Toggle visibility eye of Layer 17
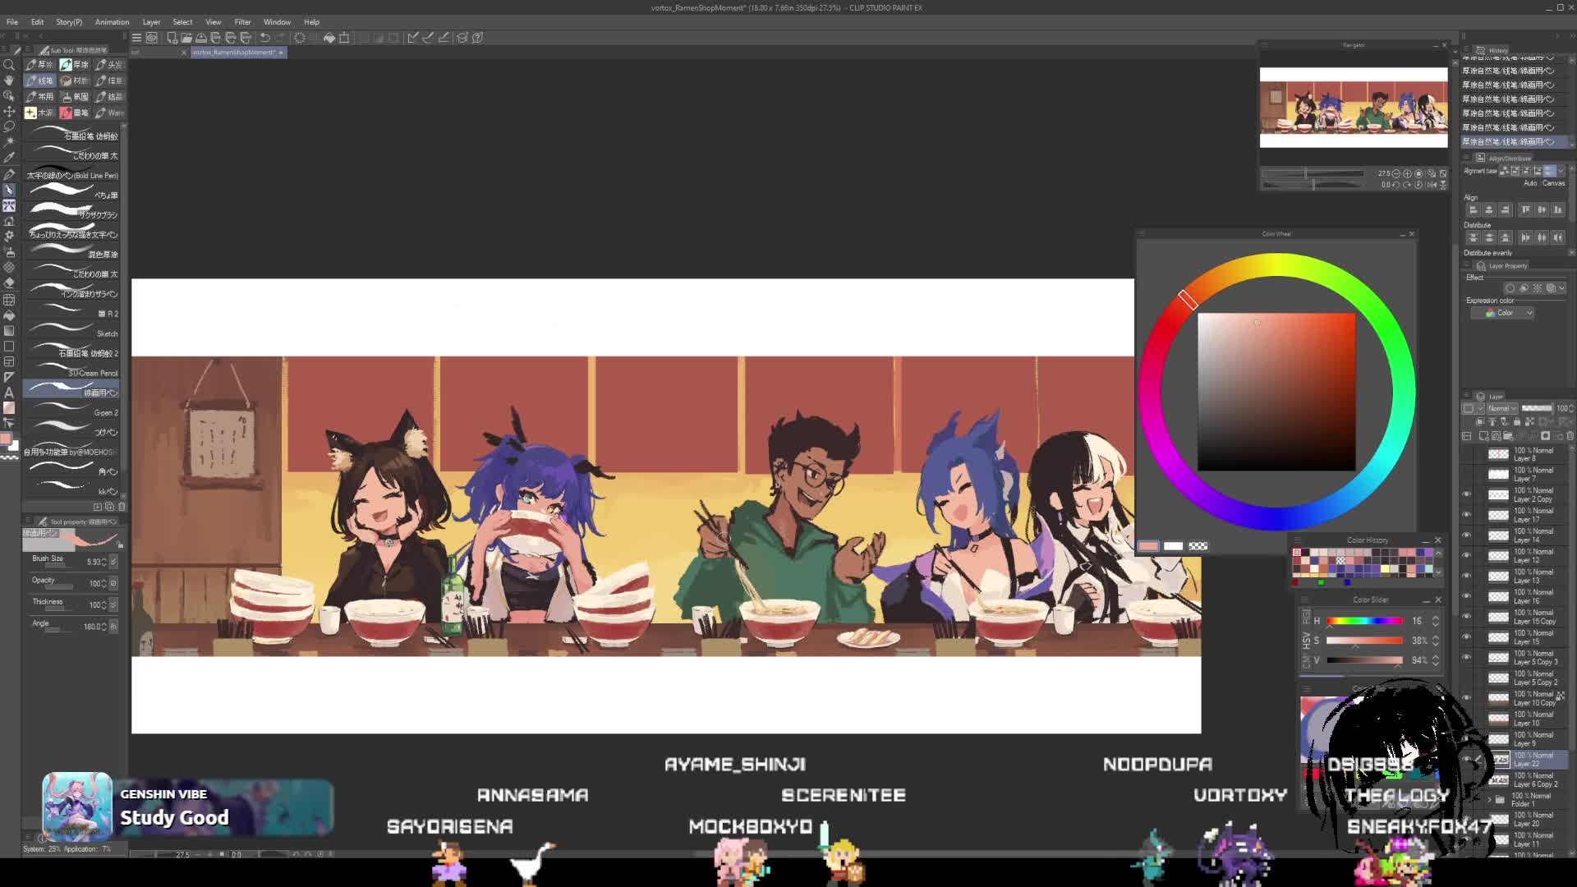 [1467, 515]
